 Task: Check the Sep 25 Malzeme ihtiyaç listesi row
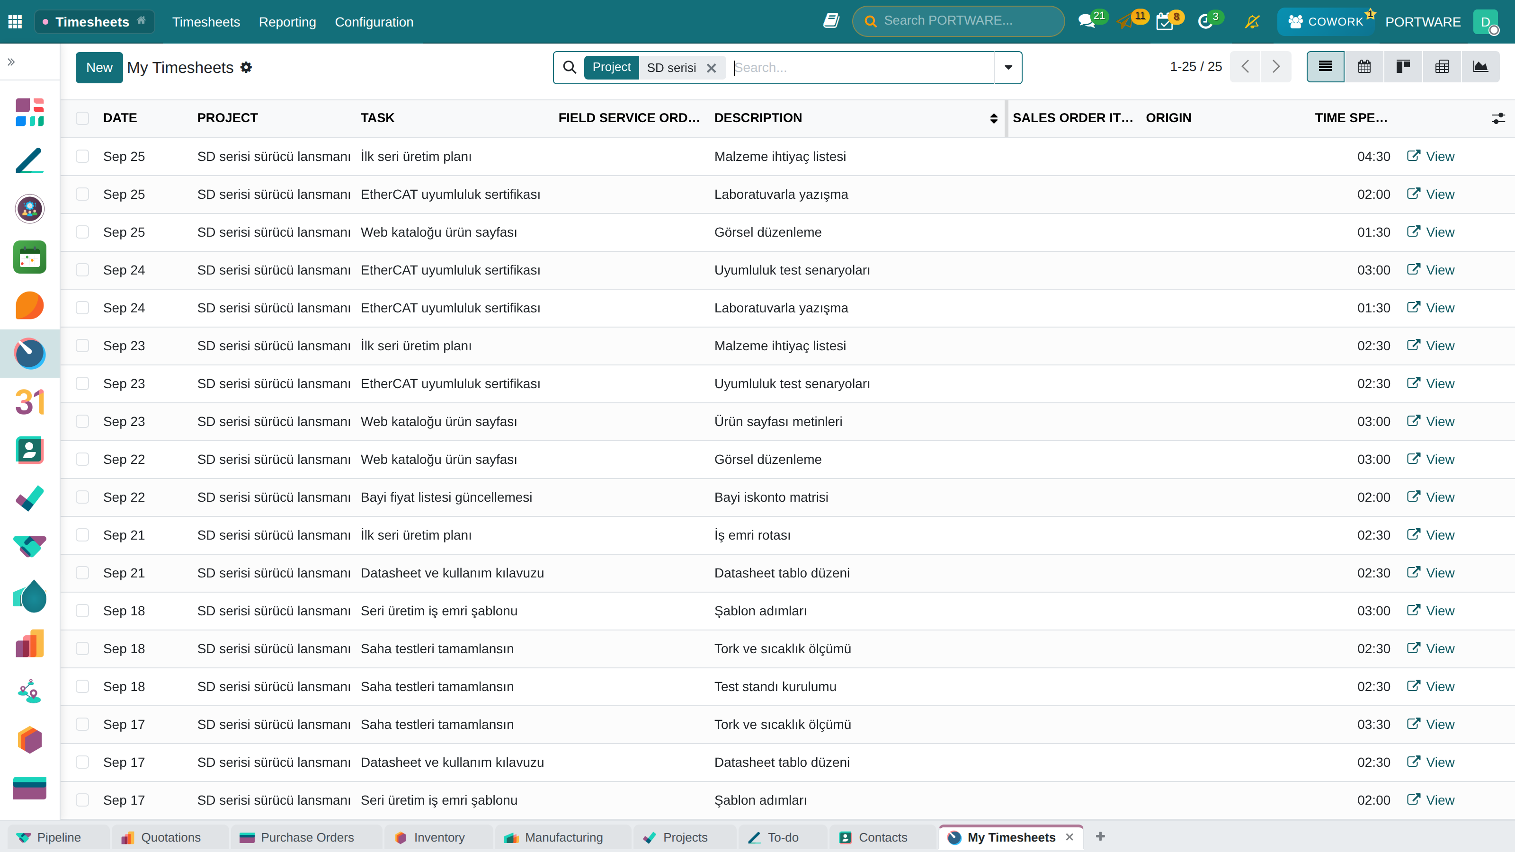pyautogui.click(x=82, y=156)
